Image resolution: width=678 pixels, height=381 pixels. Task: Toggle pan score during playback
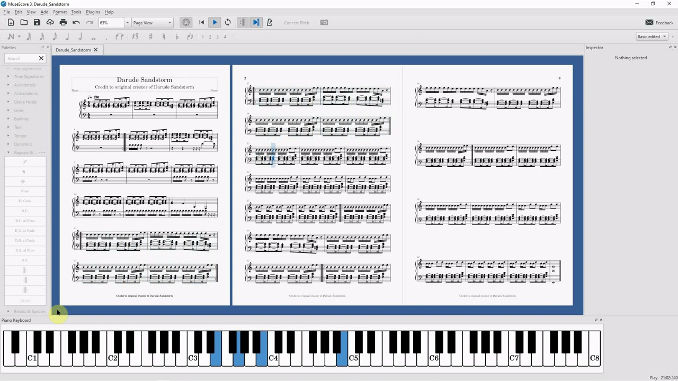coord(256,22)
